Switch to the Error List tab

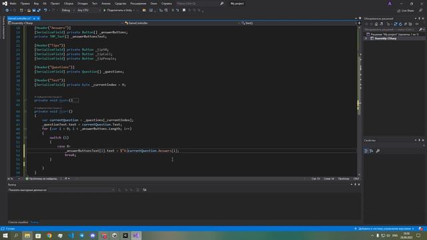18,222
